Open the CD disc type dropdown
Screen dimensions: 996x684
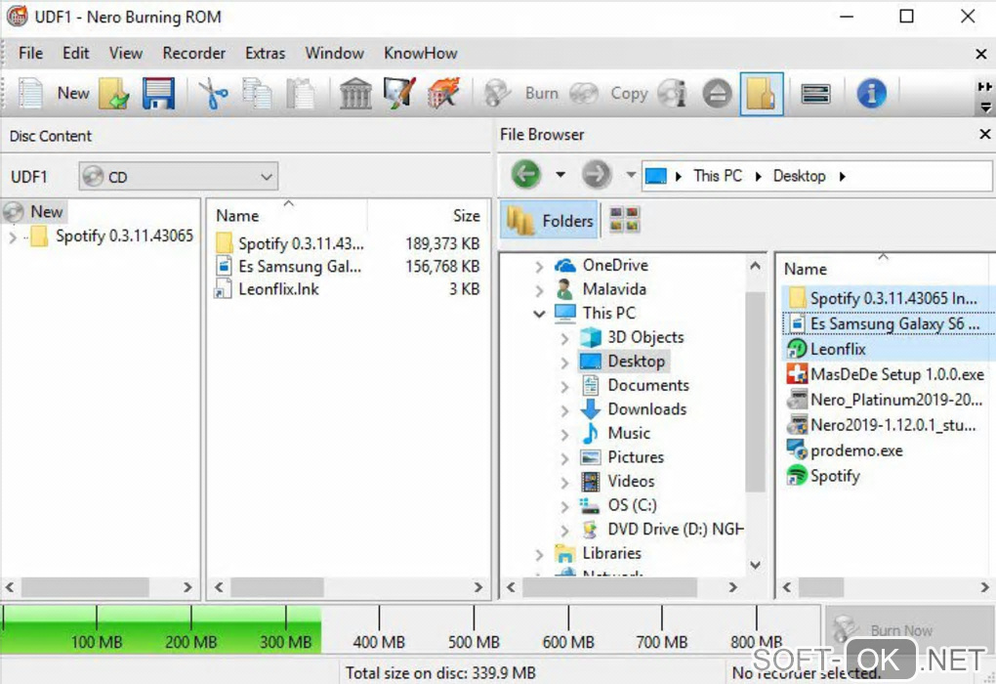179,177
